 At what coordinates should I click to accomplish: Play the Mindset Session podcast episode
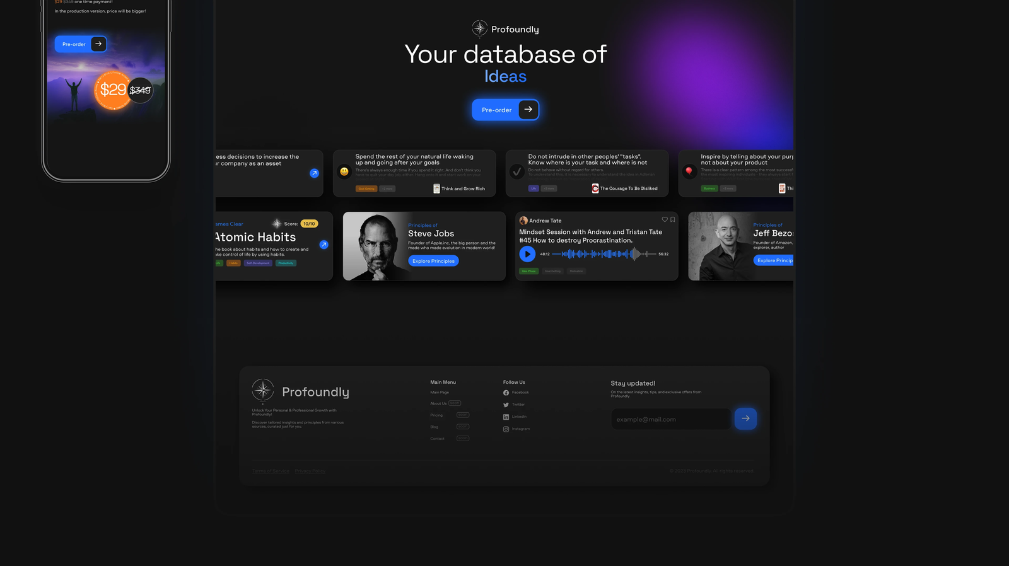point(527,254)
